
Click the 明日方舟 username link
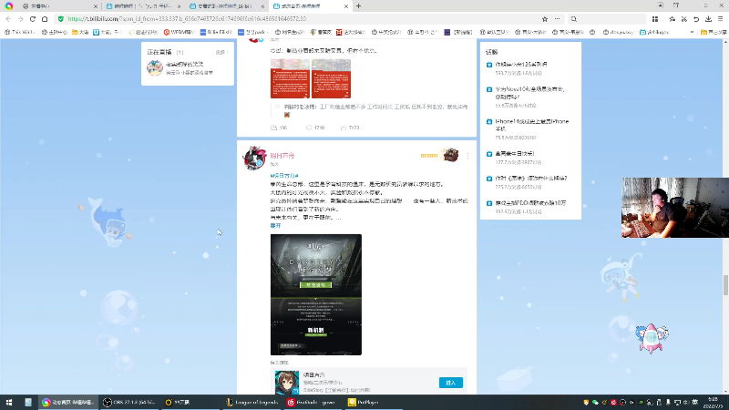coord(282,156)
